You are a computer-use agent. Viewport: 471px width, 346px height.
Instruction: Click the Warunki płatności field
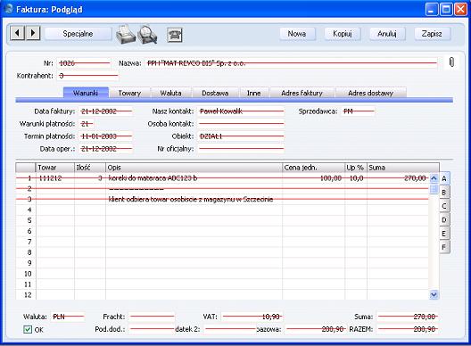(87, 124)
